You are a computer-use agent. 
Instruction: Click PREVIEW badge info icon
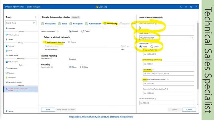point(79,17)
